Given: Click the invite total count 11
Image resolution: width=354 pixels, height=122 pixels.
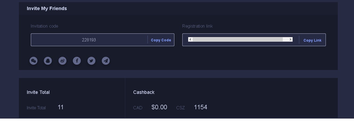Looking at the screenshot, I should click(61, 107).
